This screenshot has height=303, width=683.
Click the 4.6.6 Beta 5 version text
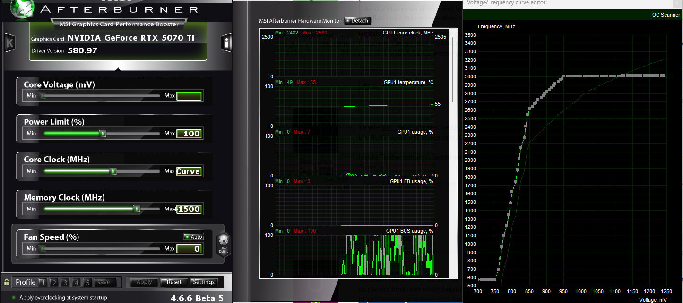click(x=197, y=298)
